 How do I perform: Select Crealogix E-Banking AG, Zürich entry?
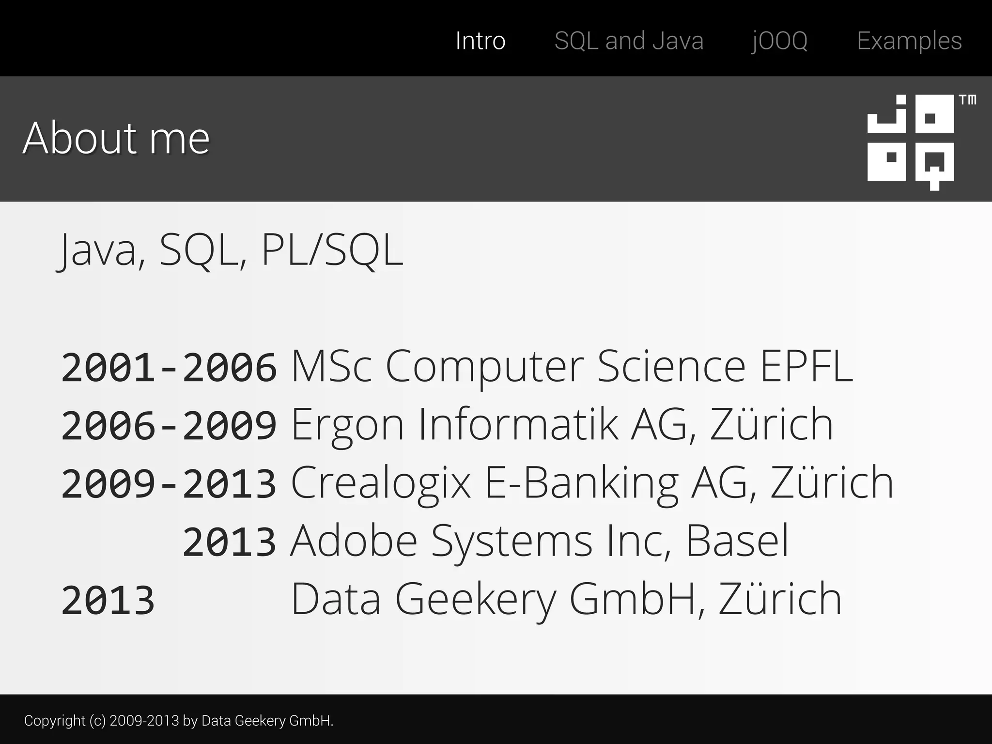click(592, 483)
